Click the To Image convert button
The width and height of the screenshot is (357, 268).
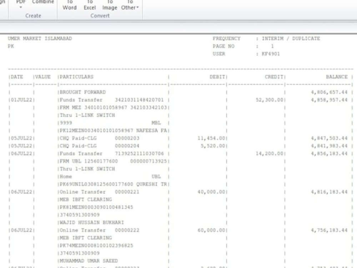pos(110,5)
